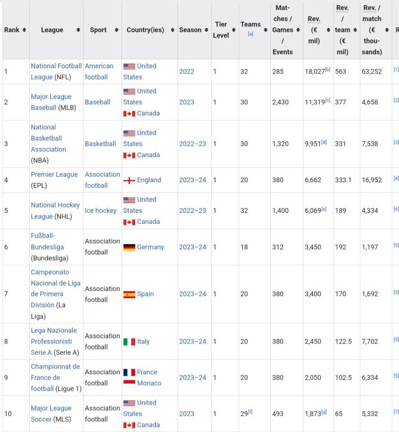Sort by Matches/Games column arrows

pos(298,30)
